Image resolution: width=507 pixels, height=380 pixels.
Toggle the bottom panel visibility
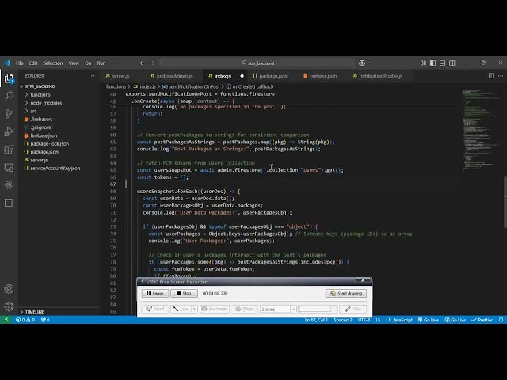pos(442,63)
